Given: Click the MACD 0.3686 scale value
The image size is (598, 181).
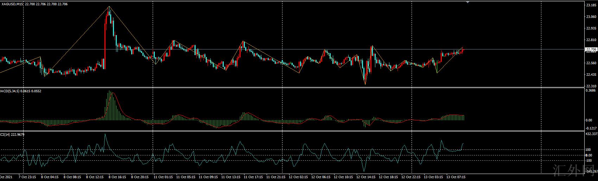Looking at the screenshot, I should click(x=591, y=90).
